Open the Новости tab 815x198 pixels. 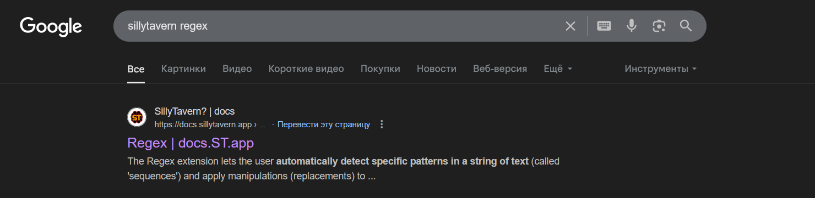click(437, 69)
